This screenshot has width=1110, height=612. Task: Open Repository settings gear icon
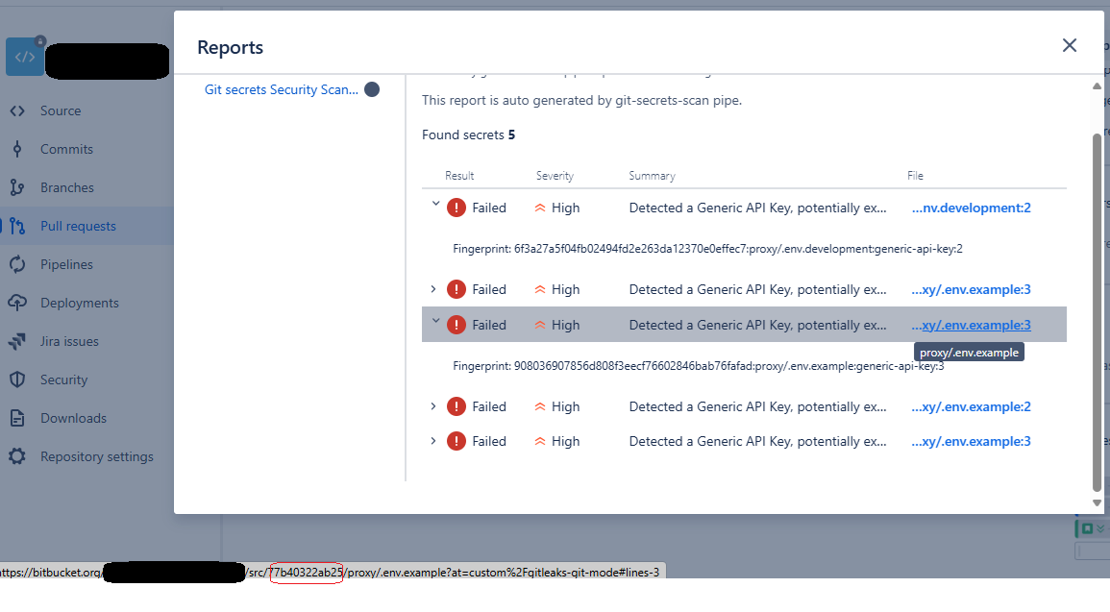(x=17, y=456)
